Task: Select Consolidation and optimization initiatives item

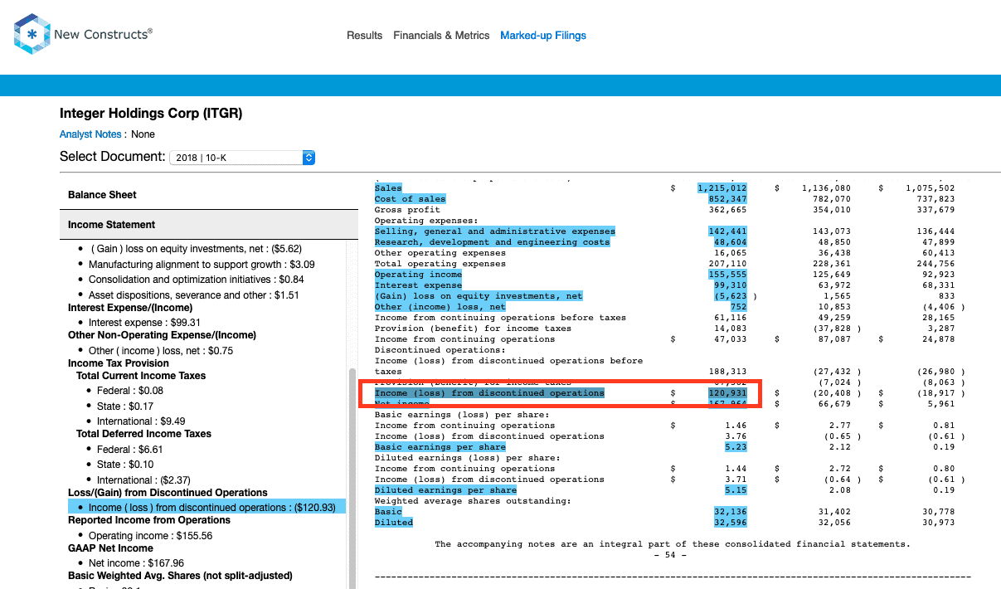Action: click(x=196, y=280)
